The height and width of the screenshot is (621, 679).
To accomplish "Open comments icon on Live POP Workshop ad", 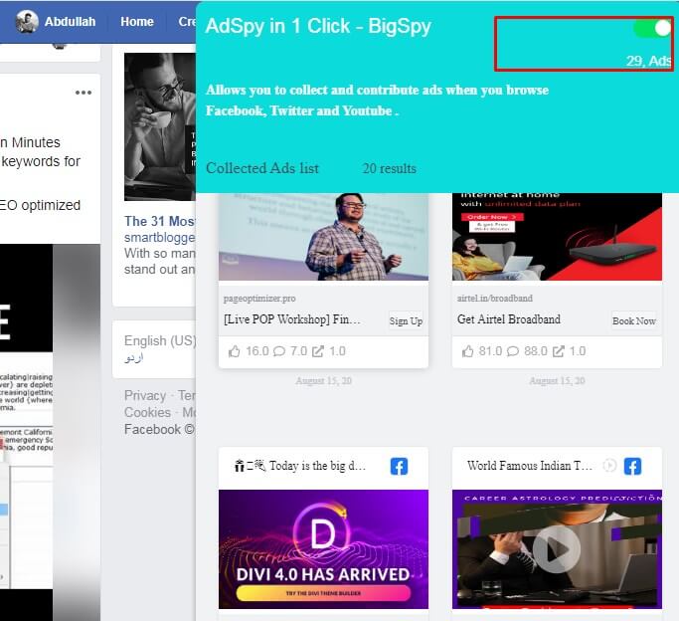I will tap(279, 351).
